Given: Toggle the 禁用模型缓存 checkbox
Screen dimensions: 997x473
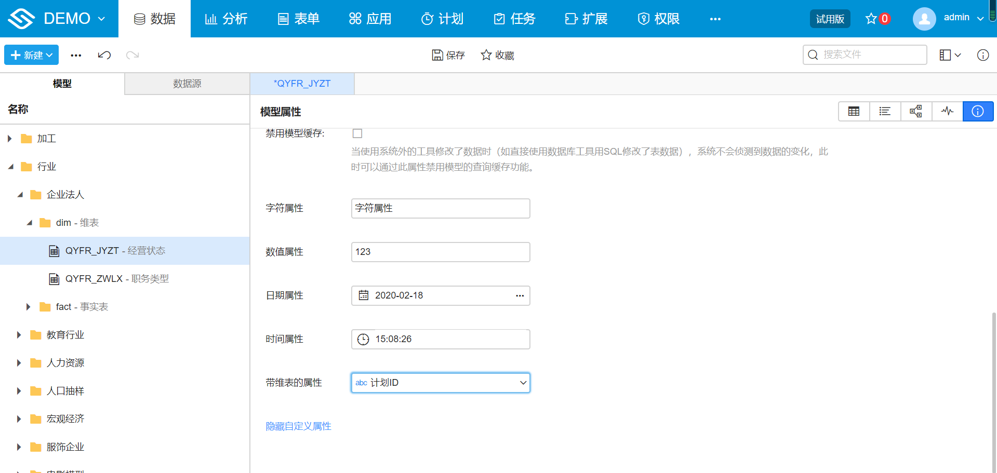Looking at the screenshot, I should point(357,133).
